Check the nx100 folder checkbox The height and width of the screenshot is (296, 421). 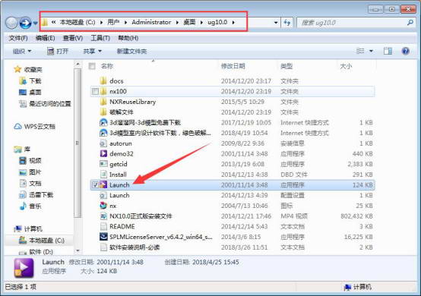coord(95,91)
